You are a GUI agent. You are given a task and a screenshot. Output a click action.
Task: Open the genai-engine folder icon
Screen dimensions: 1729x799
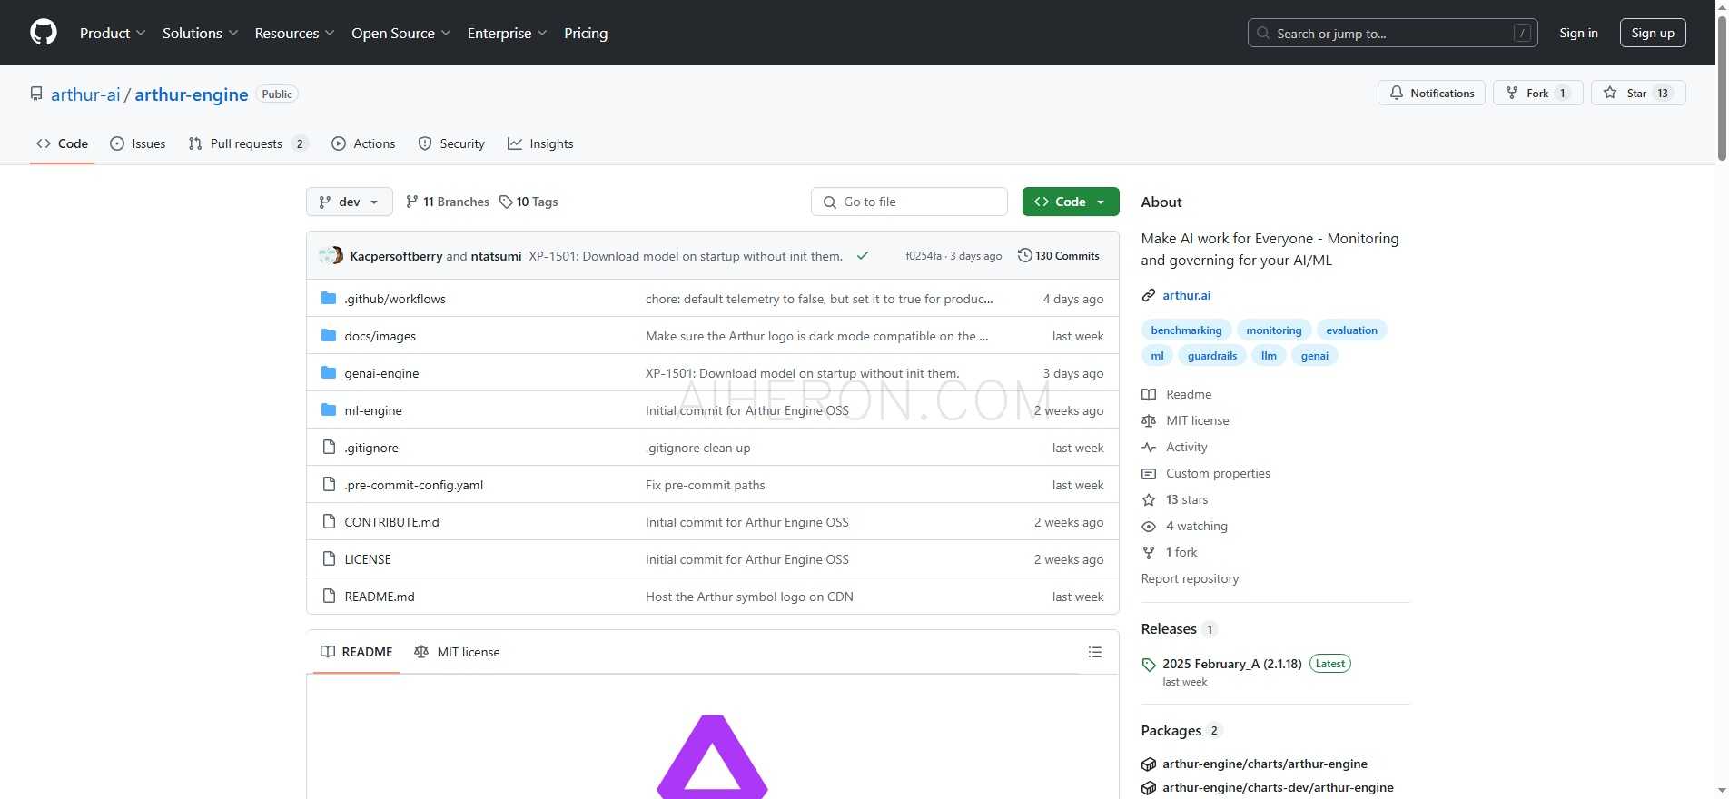pyautogui.click(x=329, y=372)
